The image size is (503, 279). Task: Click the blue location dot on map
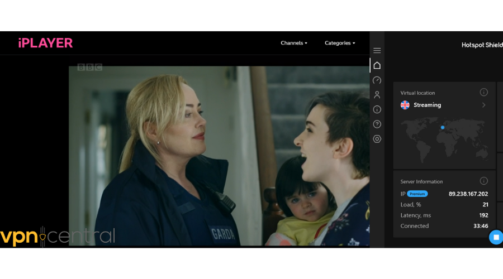pyautogui.click(x=443, y=127)
